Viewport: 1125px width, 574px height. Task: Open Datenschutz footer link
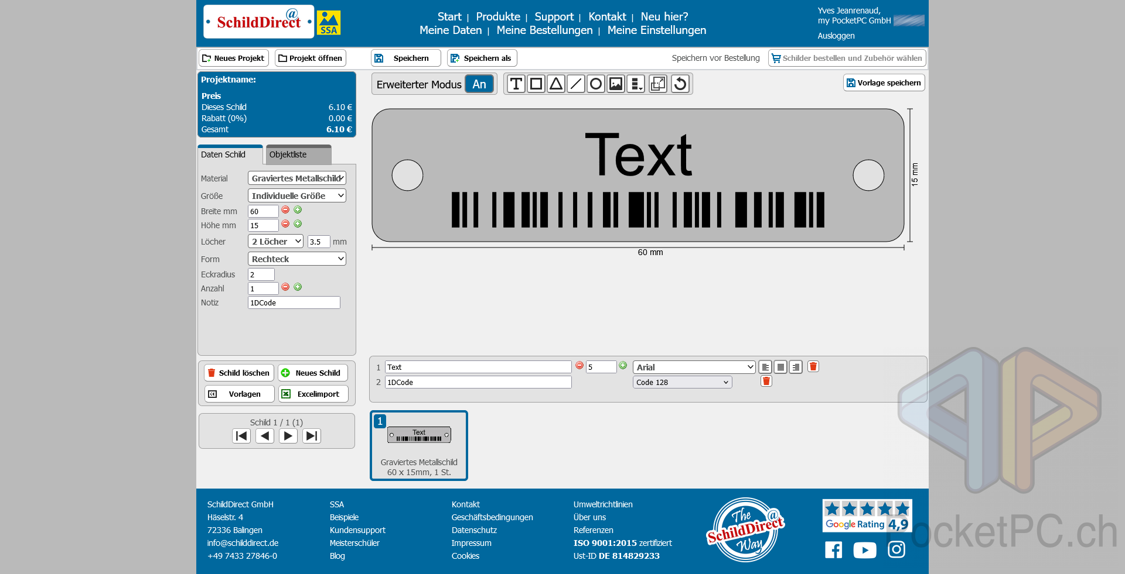(474, 530)
